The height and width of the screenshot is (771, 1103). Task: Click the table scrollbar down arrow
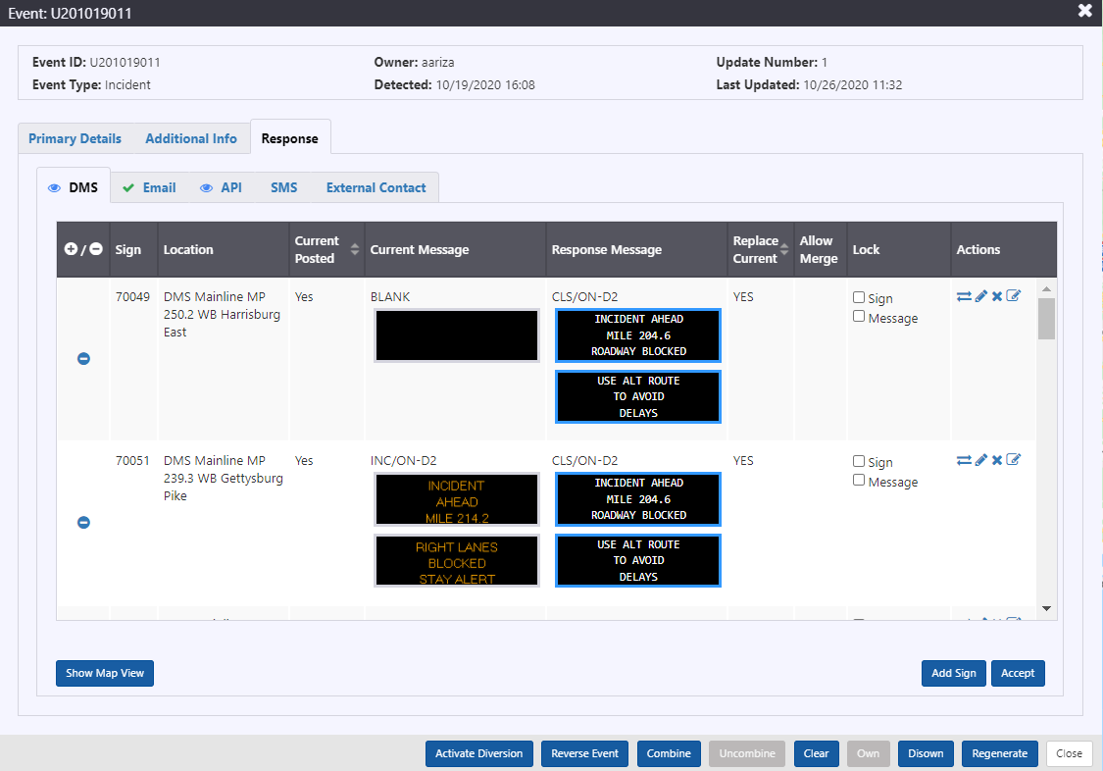click(x=1046, y=608)
